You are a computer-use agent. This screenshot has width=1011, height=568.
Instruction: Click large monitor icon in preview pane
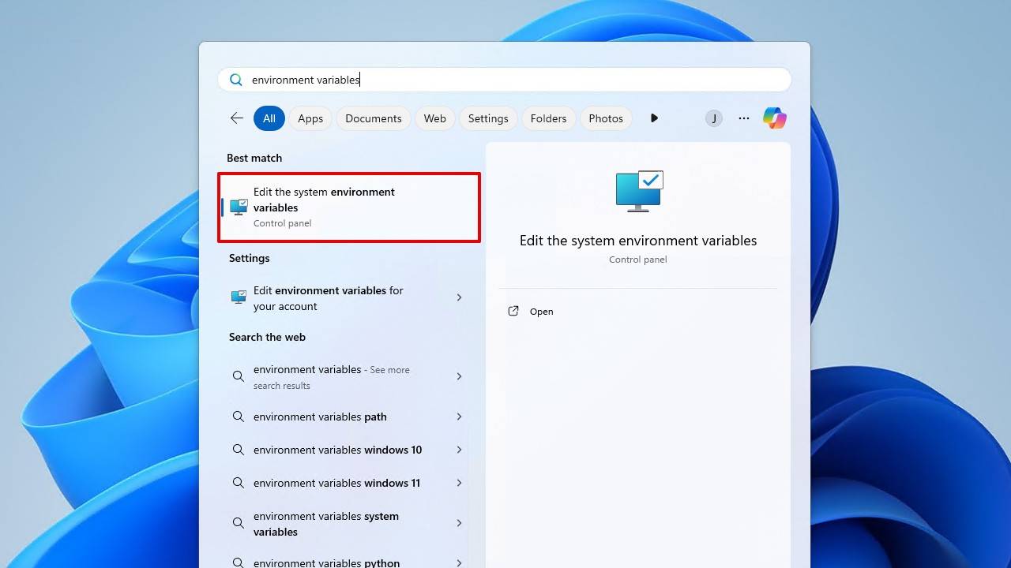click(x=639, y=191)
